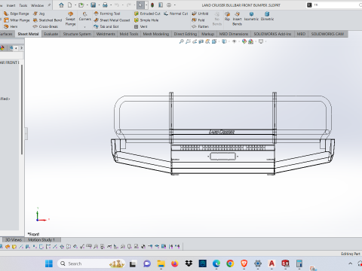Switch to SOLIDWORKS CAM tab

pos(327,34)
